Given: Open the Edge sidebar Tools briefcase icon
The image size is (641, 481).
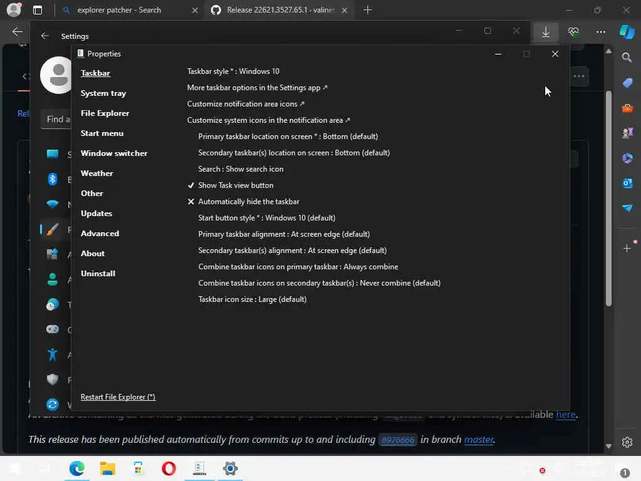Looking at the screenshot, I should coord(627,108).
